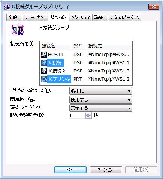Increase the startup delay seconds

pos(88,114)
